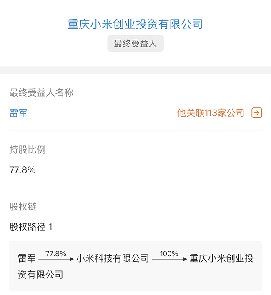
Task: Click the 持股比例 section label
Action: pyautogui.click(x=28, y=150)
